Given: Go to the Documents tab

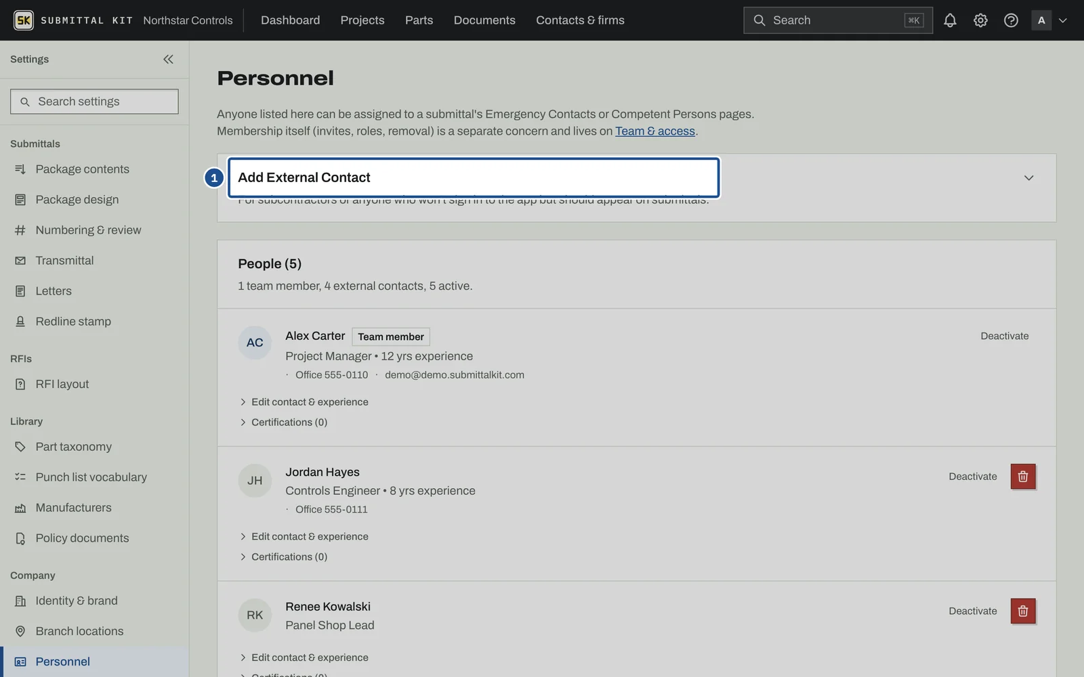Looking at the screenshot, I should click(484, 20).
